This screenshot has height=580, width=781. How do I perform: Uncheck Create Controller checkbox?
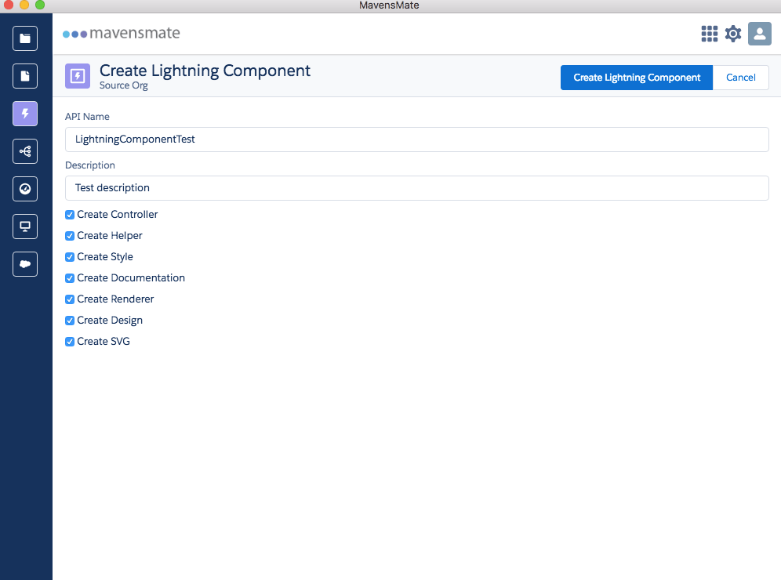(70, 215)
